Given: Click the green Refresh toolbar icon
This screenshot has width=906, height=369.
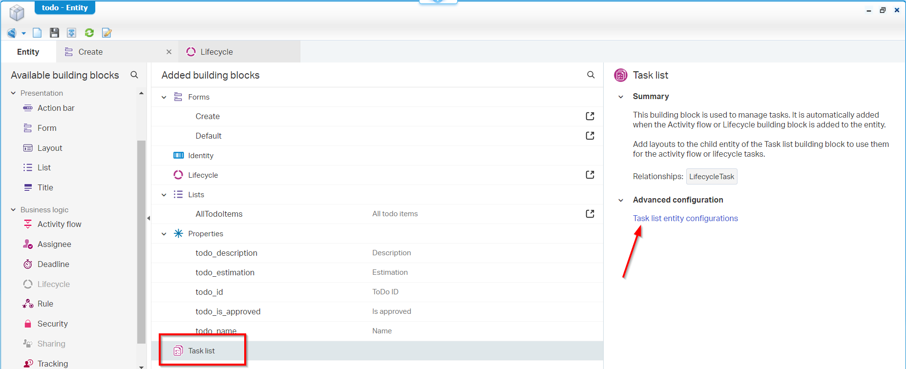Looking at the screenshot, I should pyautogui.click(x=89, y=33).
